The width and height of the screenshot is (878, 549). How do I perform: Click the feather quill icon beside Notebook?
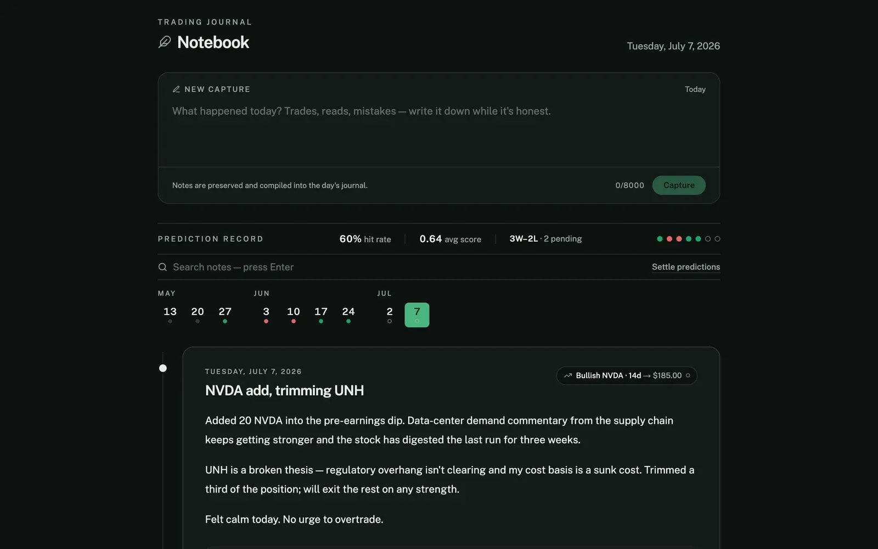[165, 42]
